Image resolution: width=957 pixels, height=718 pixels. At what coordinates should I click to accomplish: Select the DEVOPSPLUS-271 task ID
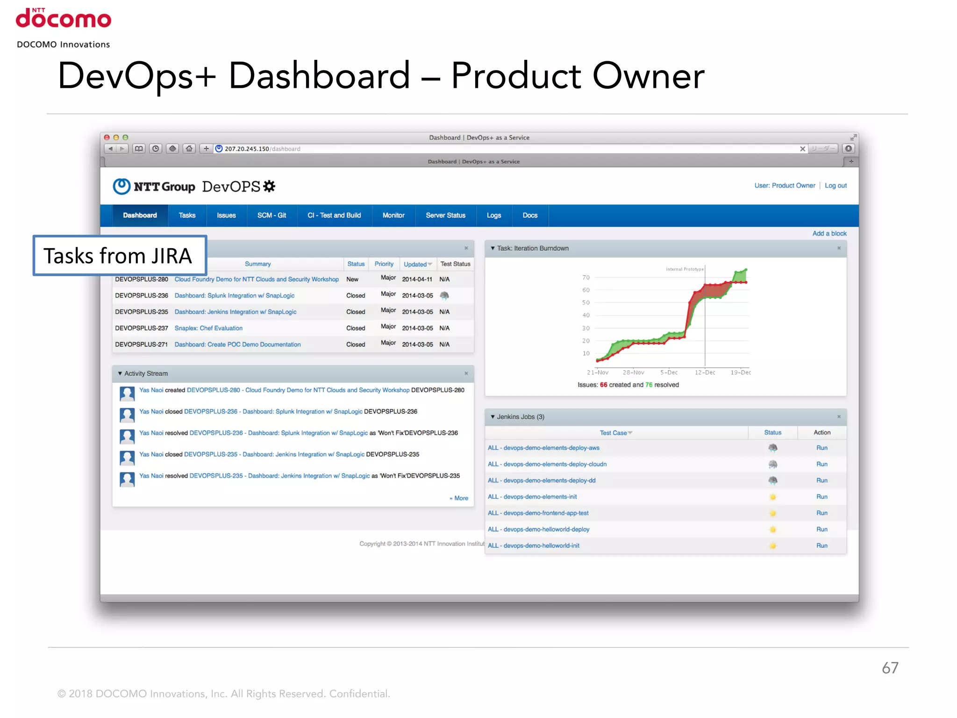141,345
